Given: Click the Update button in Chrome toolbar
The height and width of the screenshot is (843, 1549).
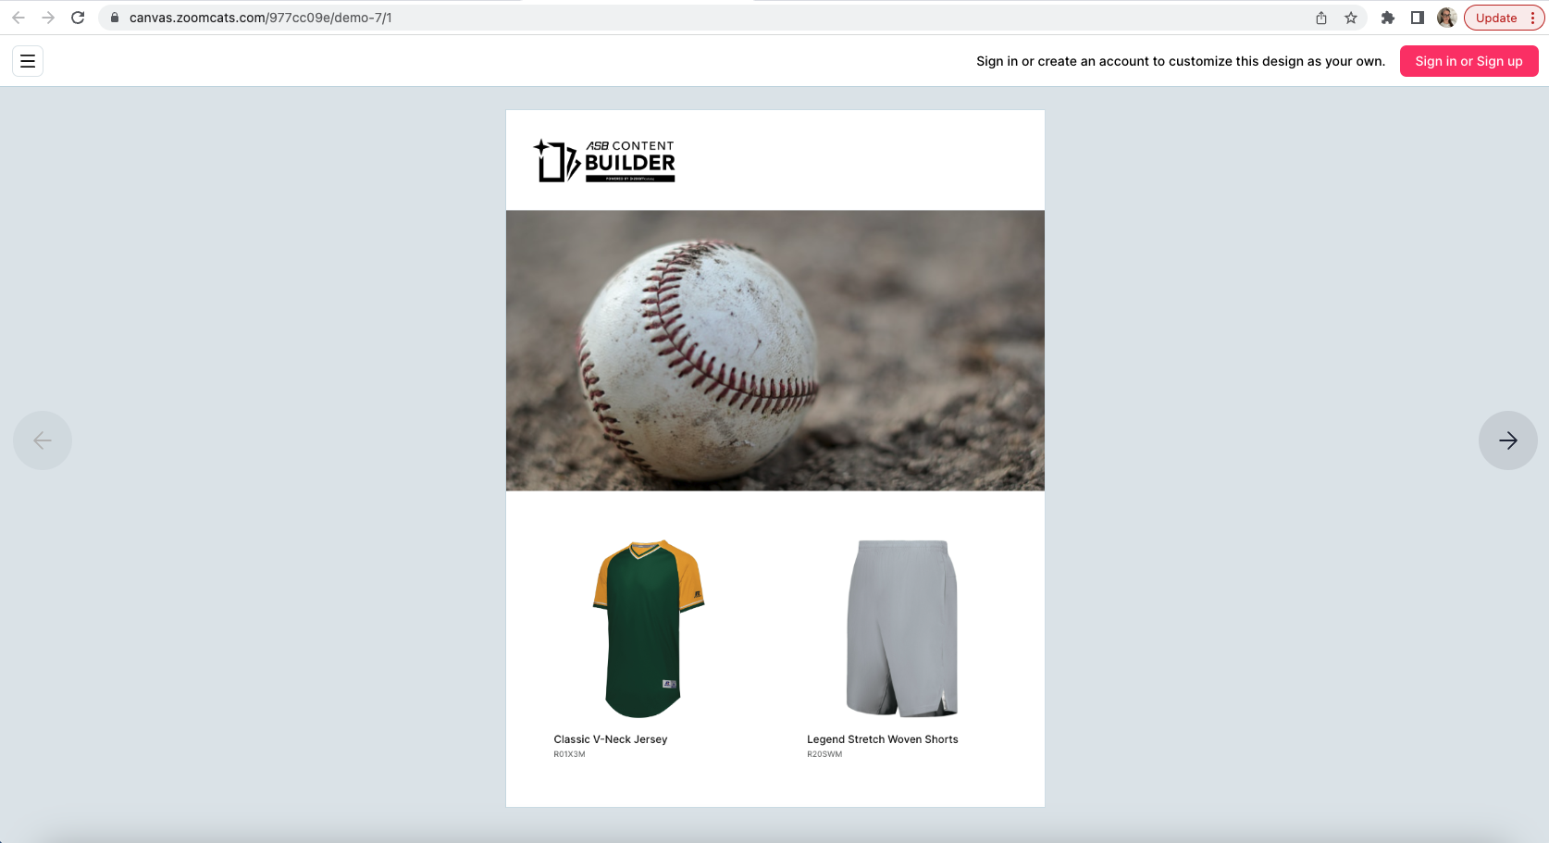Looking at the screenshot, I should (1495, 18).
